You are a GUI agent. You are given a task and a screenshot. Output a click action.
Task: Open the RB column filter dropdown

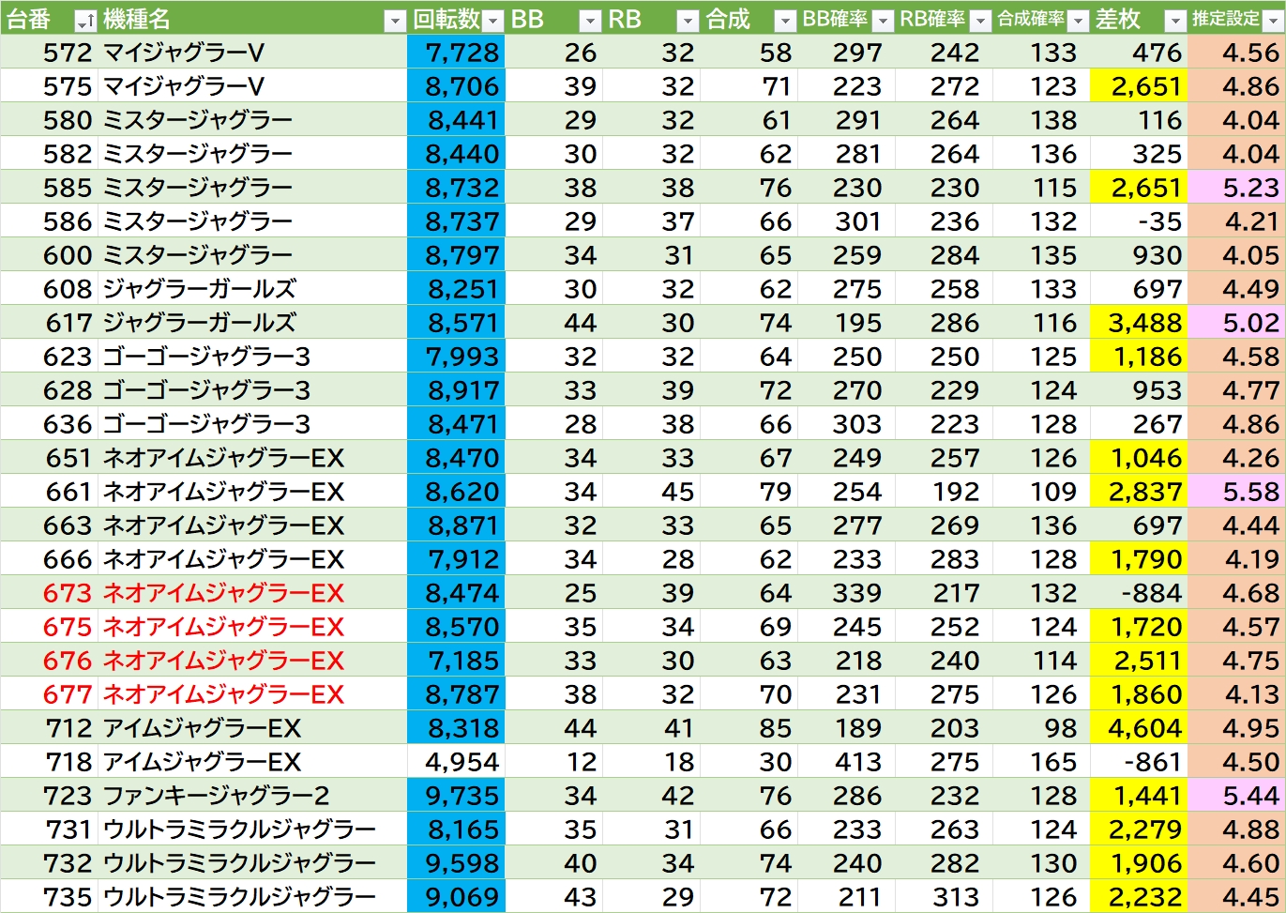click(688, 21)
